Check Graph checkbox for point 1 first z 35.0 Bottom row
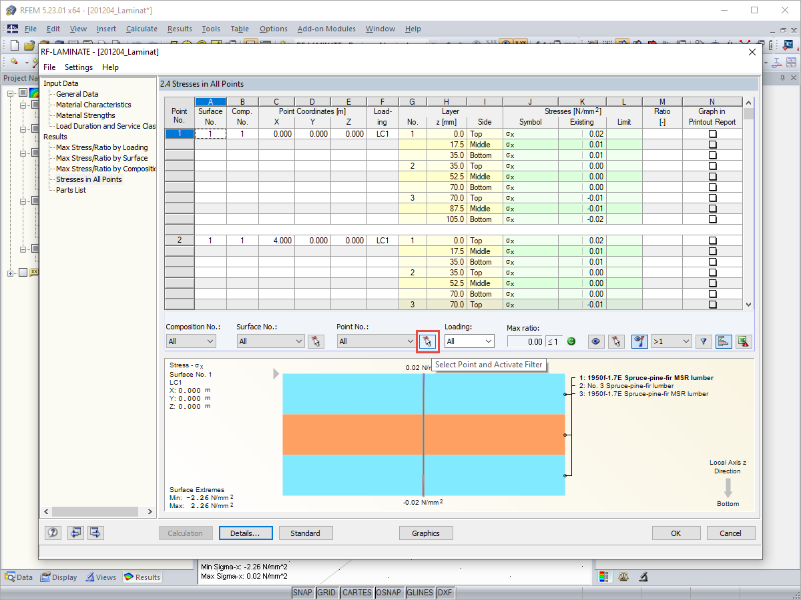Image resolution: width=801 pixels, height=600 pixels. pyautogui.click(x=712, y=155)
